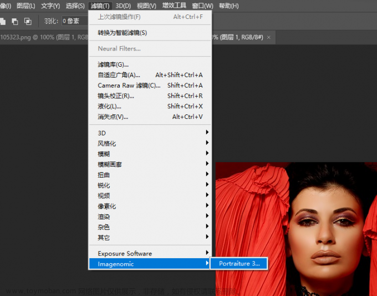Click the 滤镜(T) menu bar item
The height and width of the screenshot is (296, 377).
[x=100, y=6]
